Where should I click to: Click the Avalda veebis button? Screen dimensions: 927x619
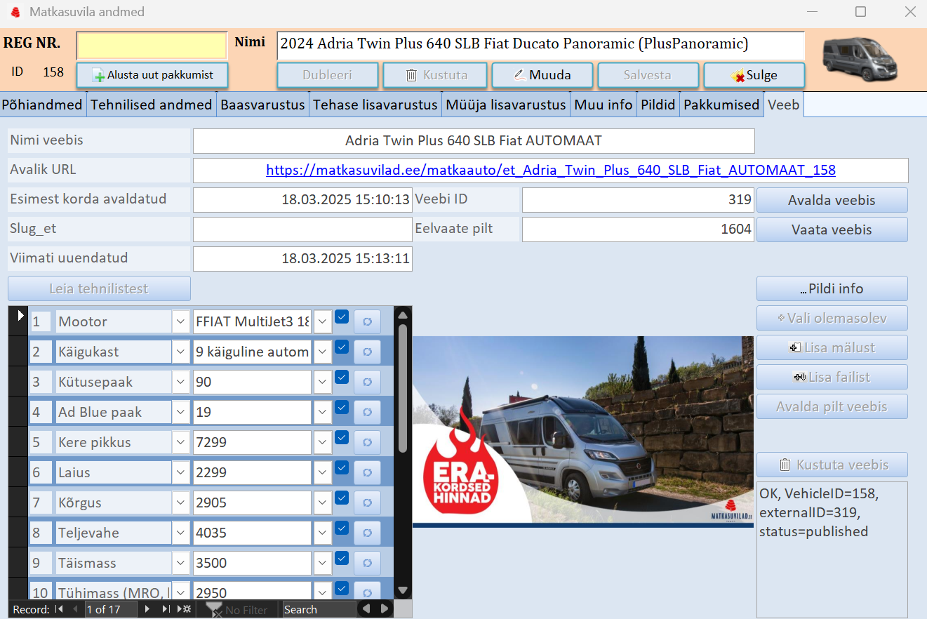pyautogui.click(x=832, y=200)
